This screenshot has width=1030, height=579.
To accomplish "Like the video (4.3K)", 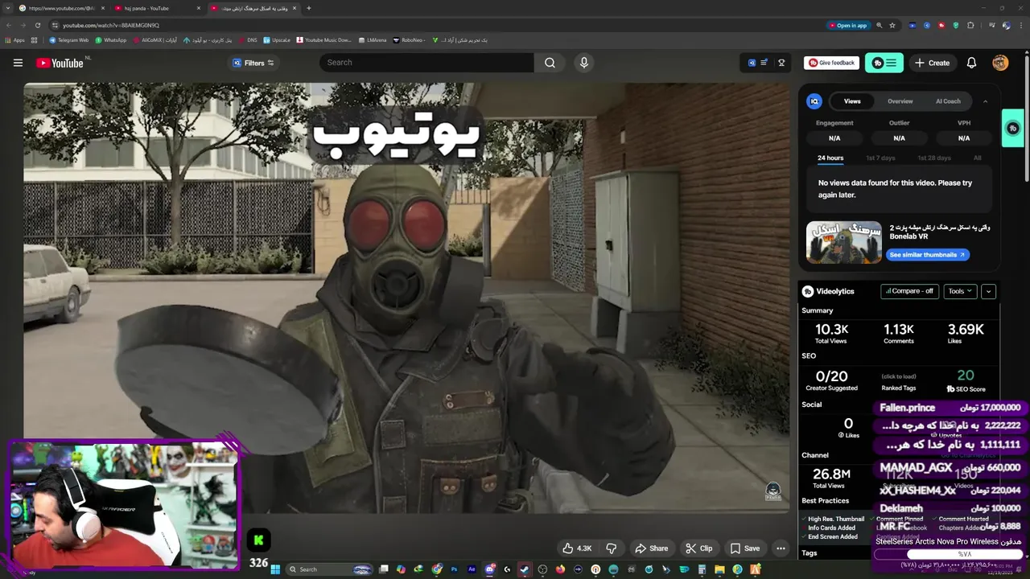I will point(577,548).
